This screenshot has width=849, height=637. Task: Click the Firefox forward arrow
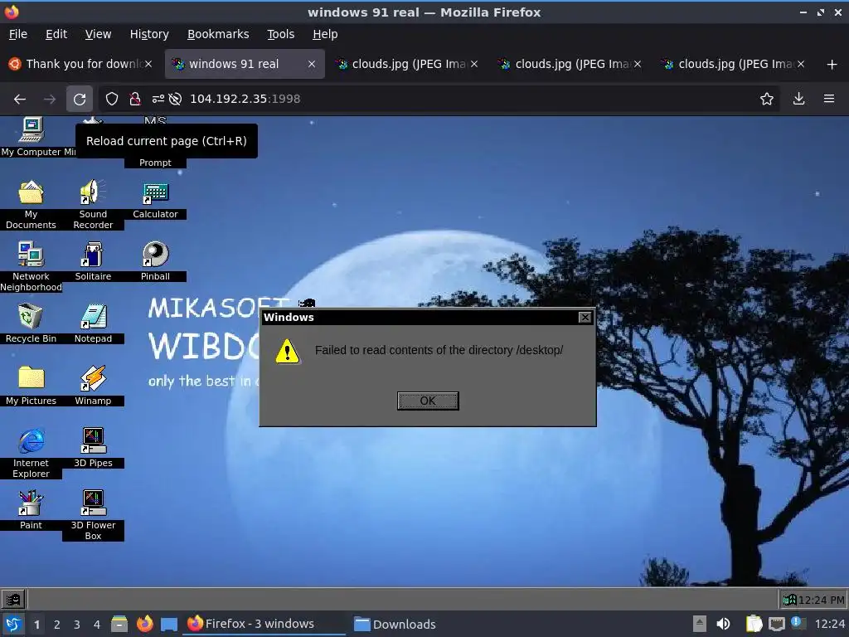pyautogui.click(x=49, y=99)
